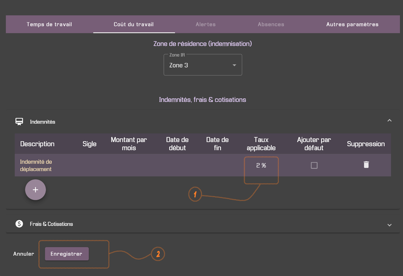Go to Autres paramètres tab
This screenshot has width=403, height=276.
pyautogui.click(x=352, y=24)
